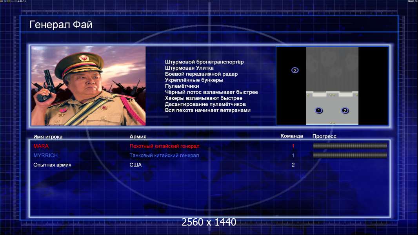The image size is (418, 235).
Task: Click the Генерал Фай title text
Action: (x=61, y=25)
